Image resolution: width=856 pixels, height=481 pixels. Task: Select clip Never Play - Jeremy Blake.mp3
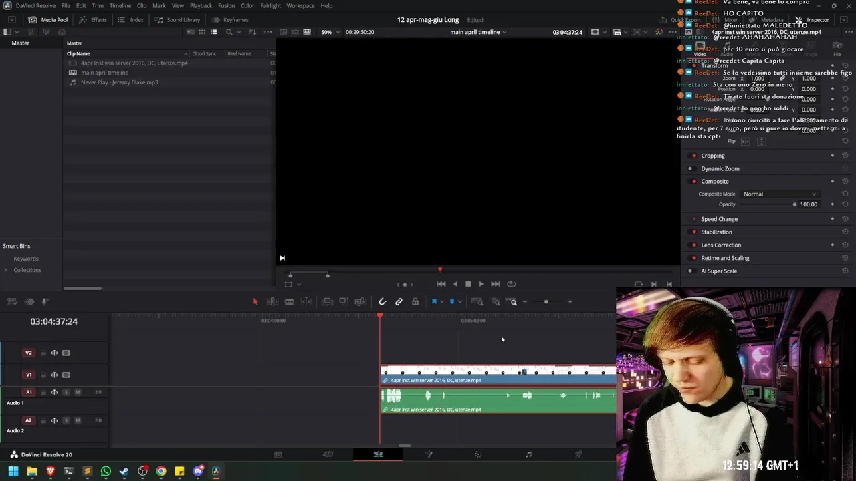(x=119, y=82)
